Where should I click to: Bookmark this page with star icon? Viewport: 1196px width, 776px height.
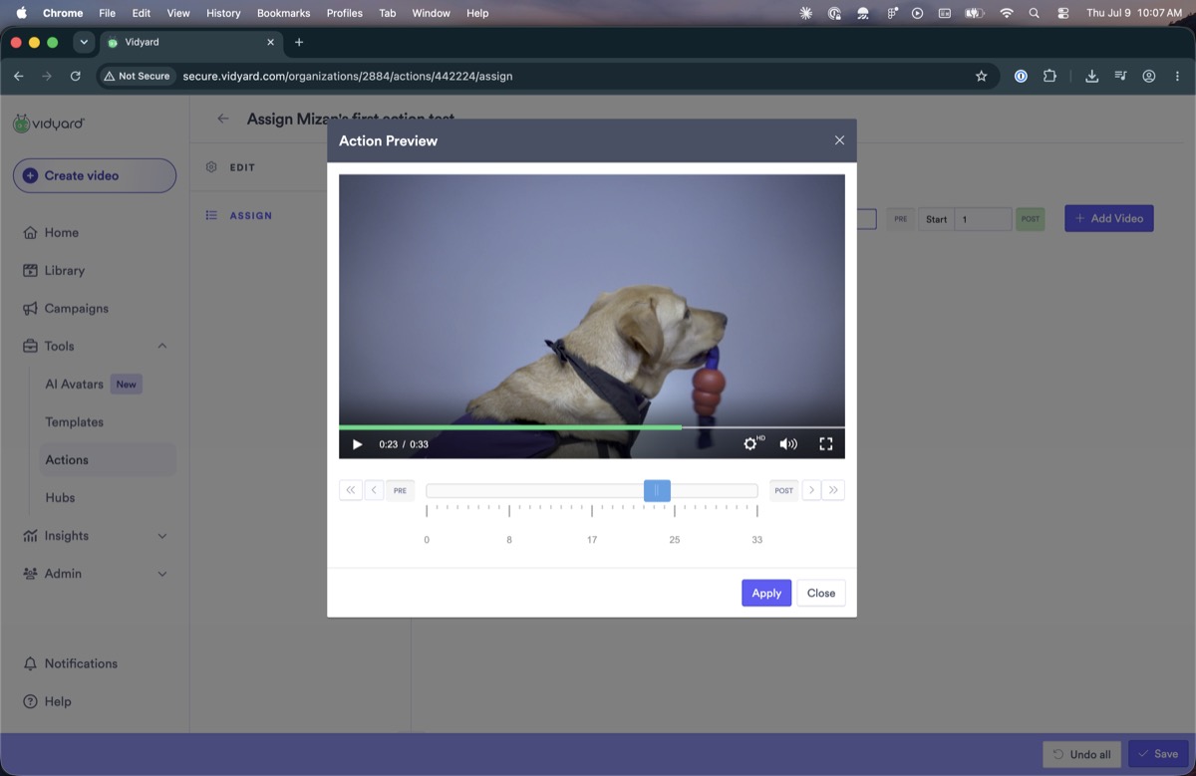[x=981, y=76]
